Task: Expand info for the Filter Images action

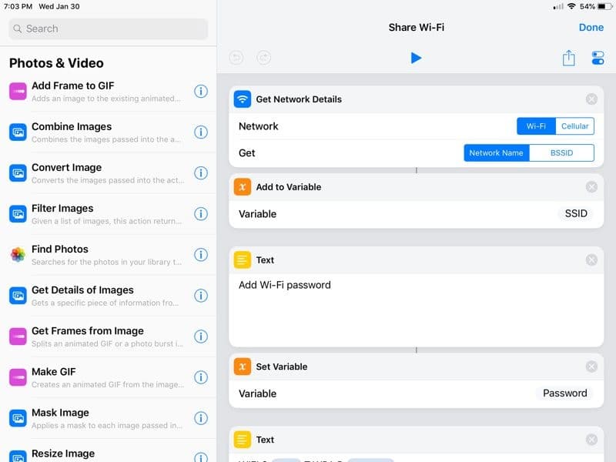Action: (201, 214)
